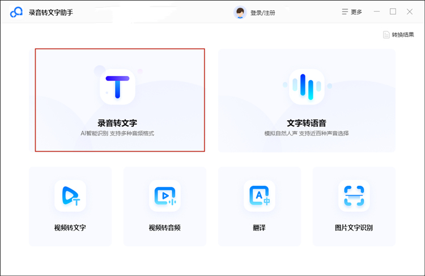This screenshot has height=276, width=425.
Task: Click the 录音转文字助手 app title
Action: (x=51, y=12)
